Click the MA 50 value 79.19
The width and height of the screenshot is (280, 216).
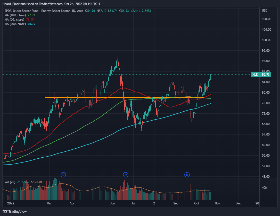coord(30,19)
